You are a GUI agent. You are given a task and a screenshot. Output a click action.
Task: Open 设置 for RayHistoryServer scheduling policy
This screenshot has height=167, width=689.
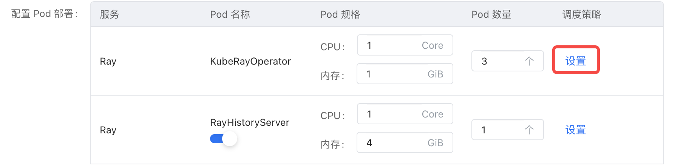pyautogui.click(x=575, y=130)
